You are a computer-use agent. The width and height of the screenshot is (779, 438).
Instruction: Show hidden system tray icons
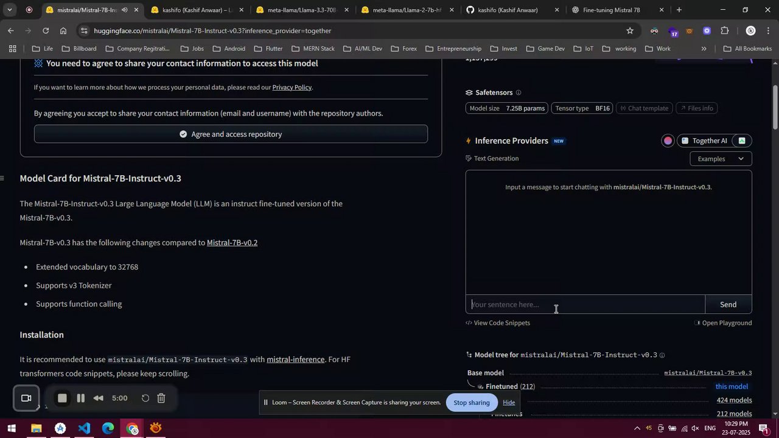pos(637,428)
